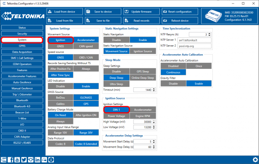
Task: Click the sleep Timeout spinner arrows
Action: [154, 90]
